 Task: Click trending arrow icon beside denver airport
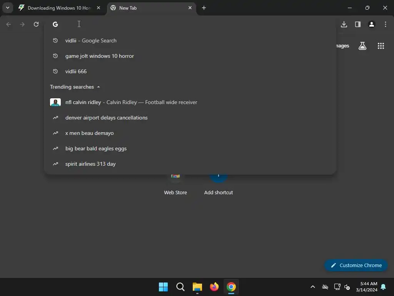[x=55, y=118]
